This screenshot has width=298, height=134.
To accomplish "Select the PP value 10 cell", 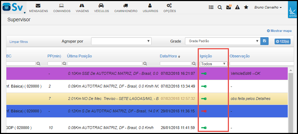I will point(51,128).
